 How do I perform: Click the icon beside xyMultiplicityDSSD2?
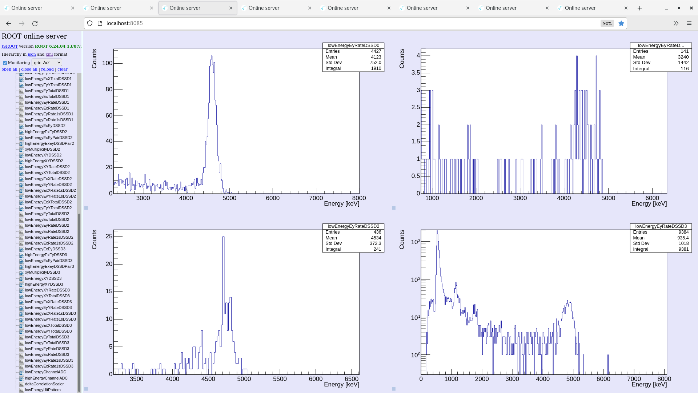click(x=21, y=150)
